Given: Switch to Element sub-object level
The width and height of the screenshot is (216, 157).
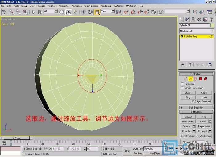Looking at the screenshot, I should pos(206,79).
